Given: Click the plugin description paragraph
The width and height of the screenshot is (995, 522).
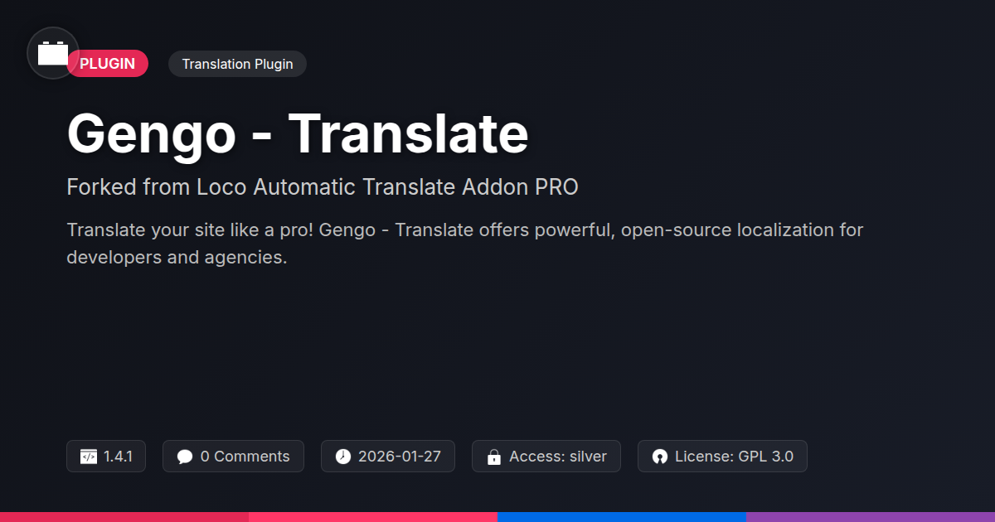Looking at the screenshot, I should [x=464, y=243].
